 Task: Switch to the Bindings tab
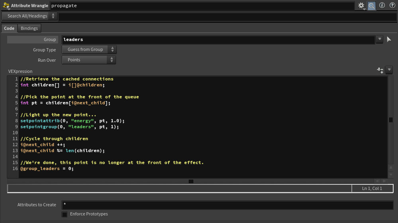pyautogui.click(x=29, y=28)
